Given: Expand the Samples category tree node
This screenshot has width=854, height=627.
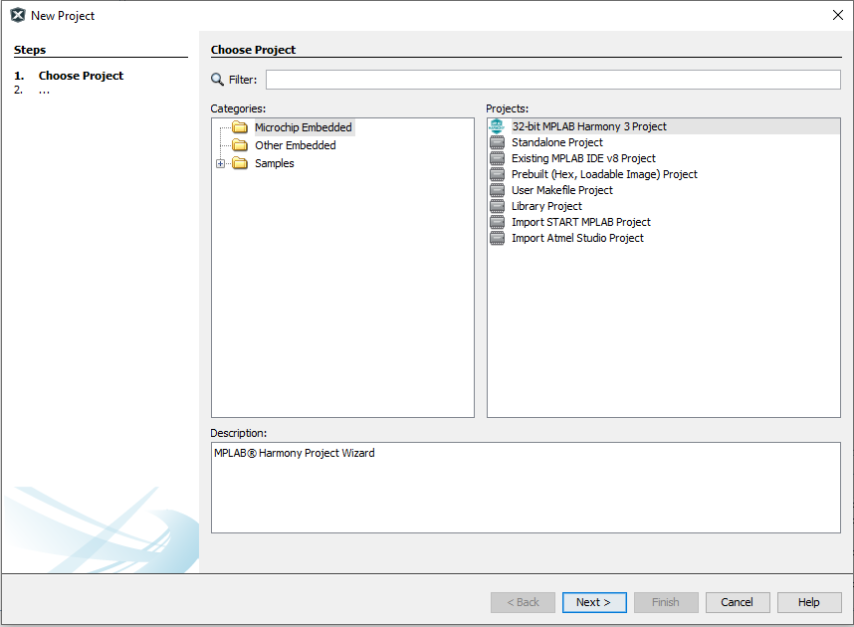Looking at the screenshot, I should 221,162.
